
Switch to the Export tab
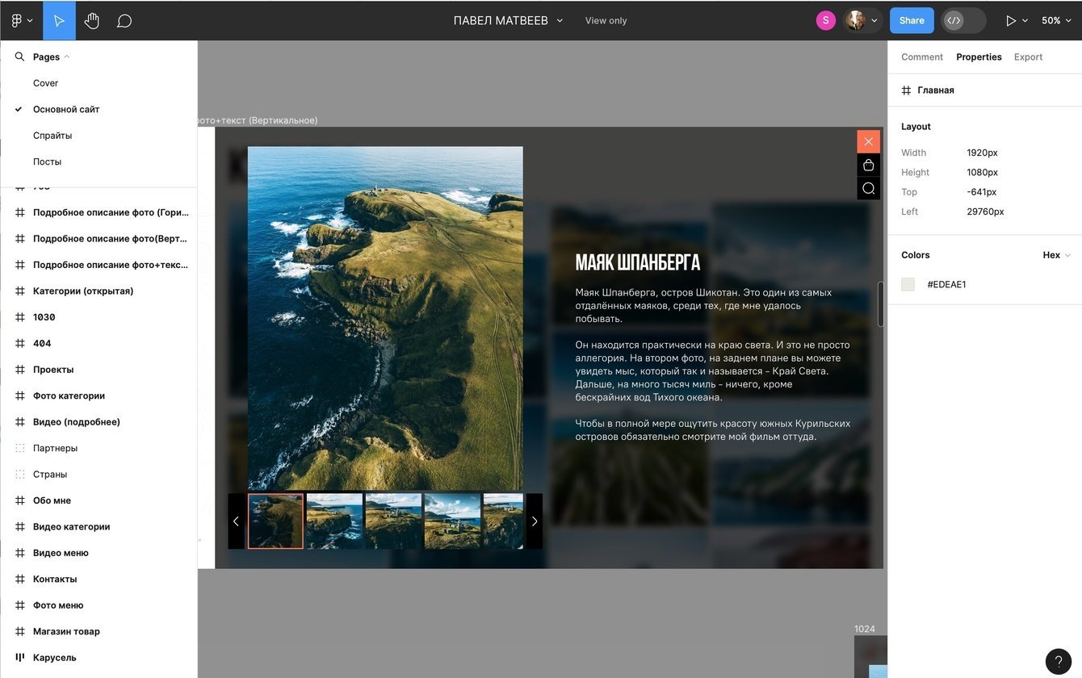(x=1028, y=56)
